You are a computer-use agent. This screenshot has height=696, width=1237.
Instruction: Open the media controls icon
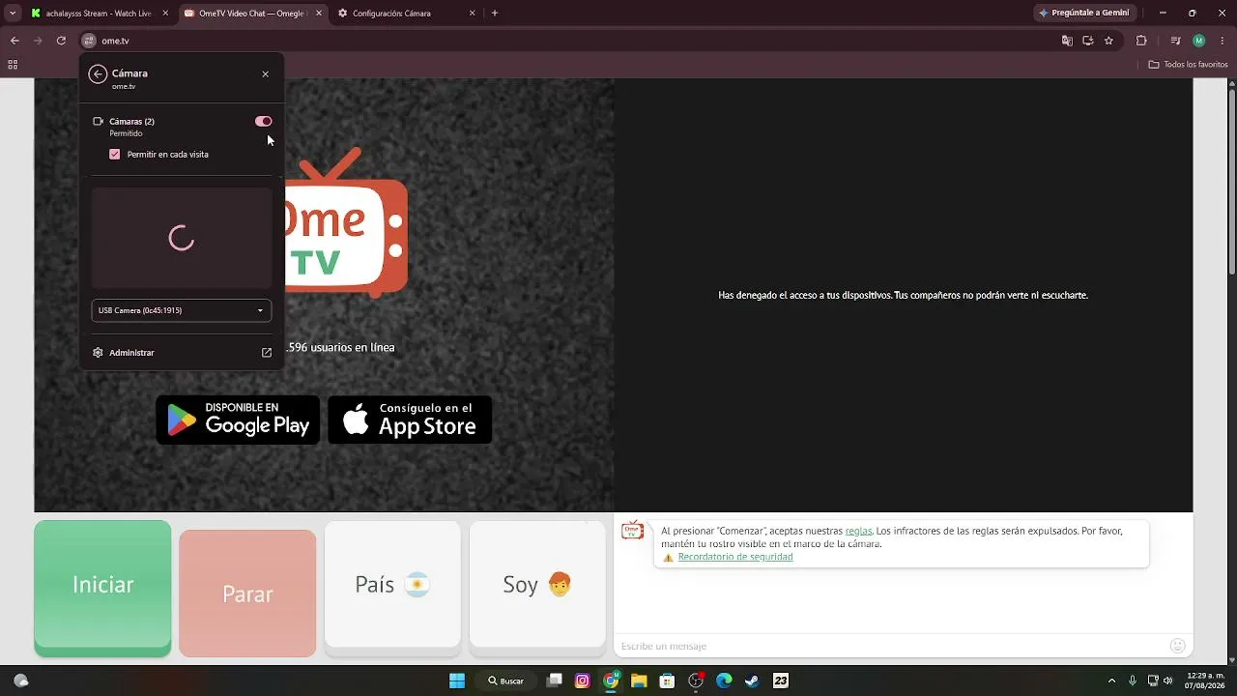click(1175, 41)
